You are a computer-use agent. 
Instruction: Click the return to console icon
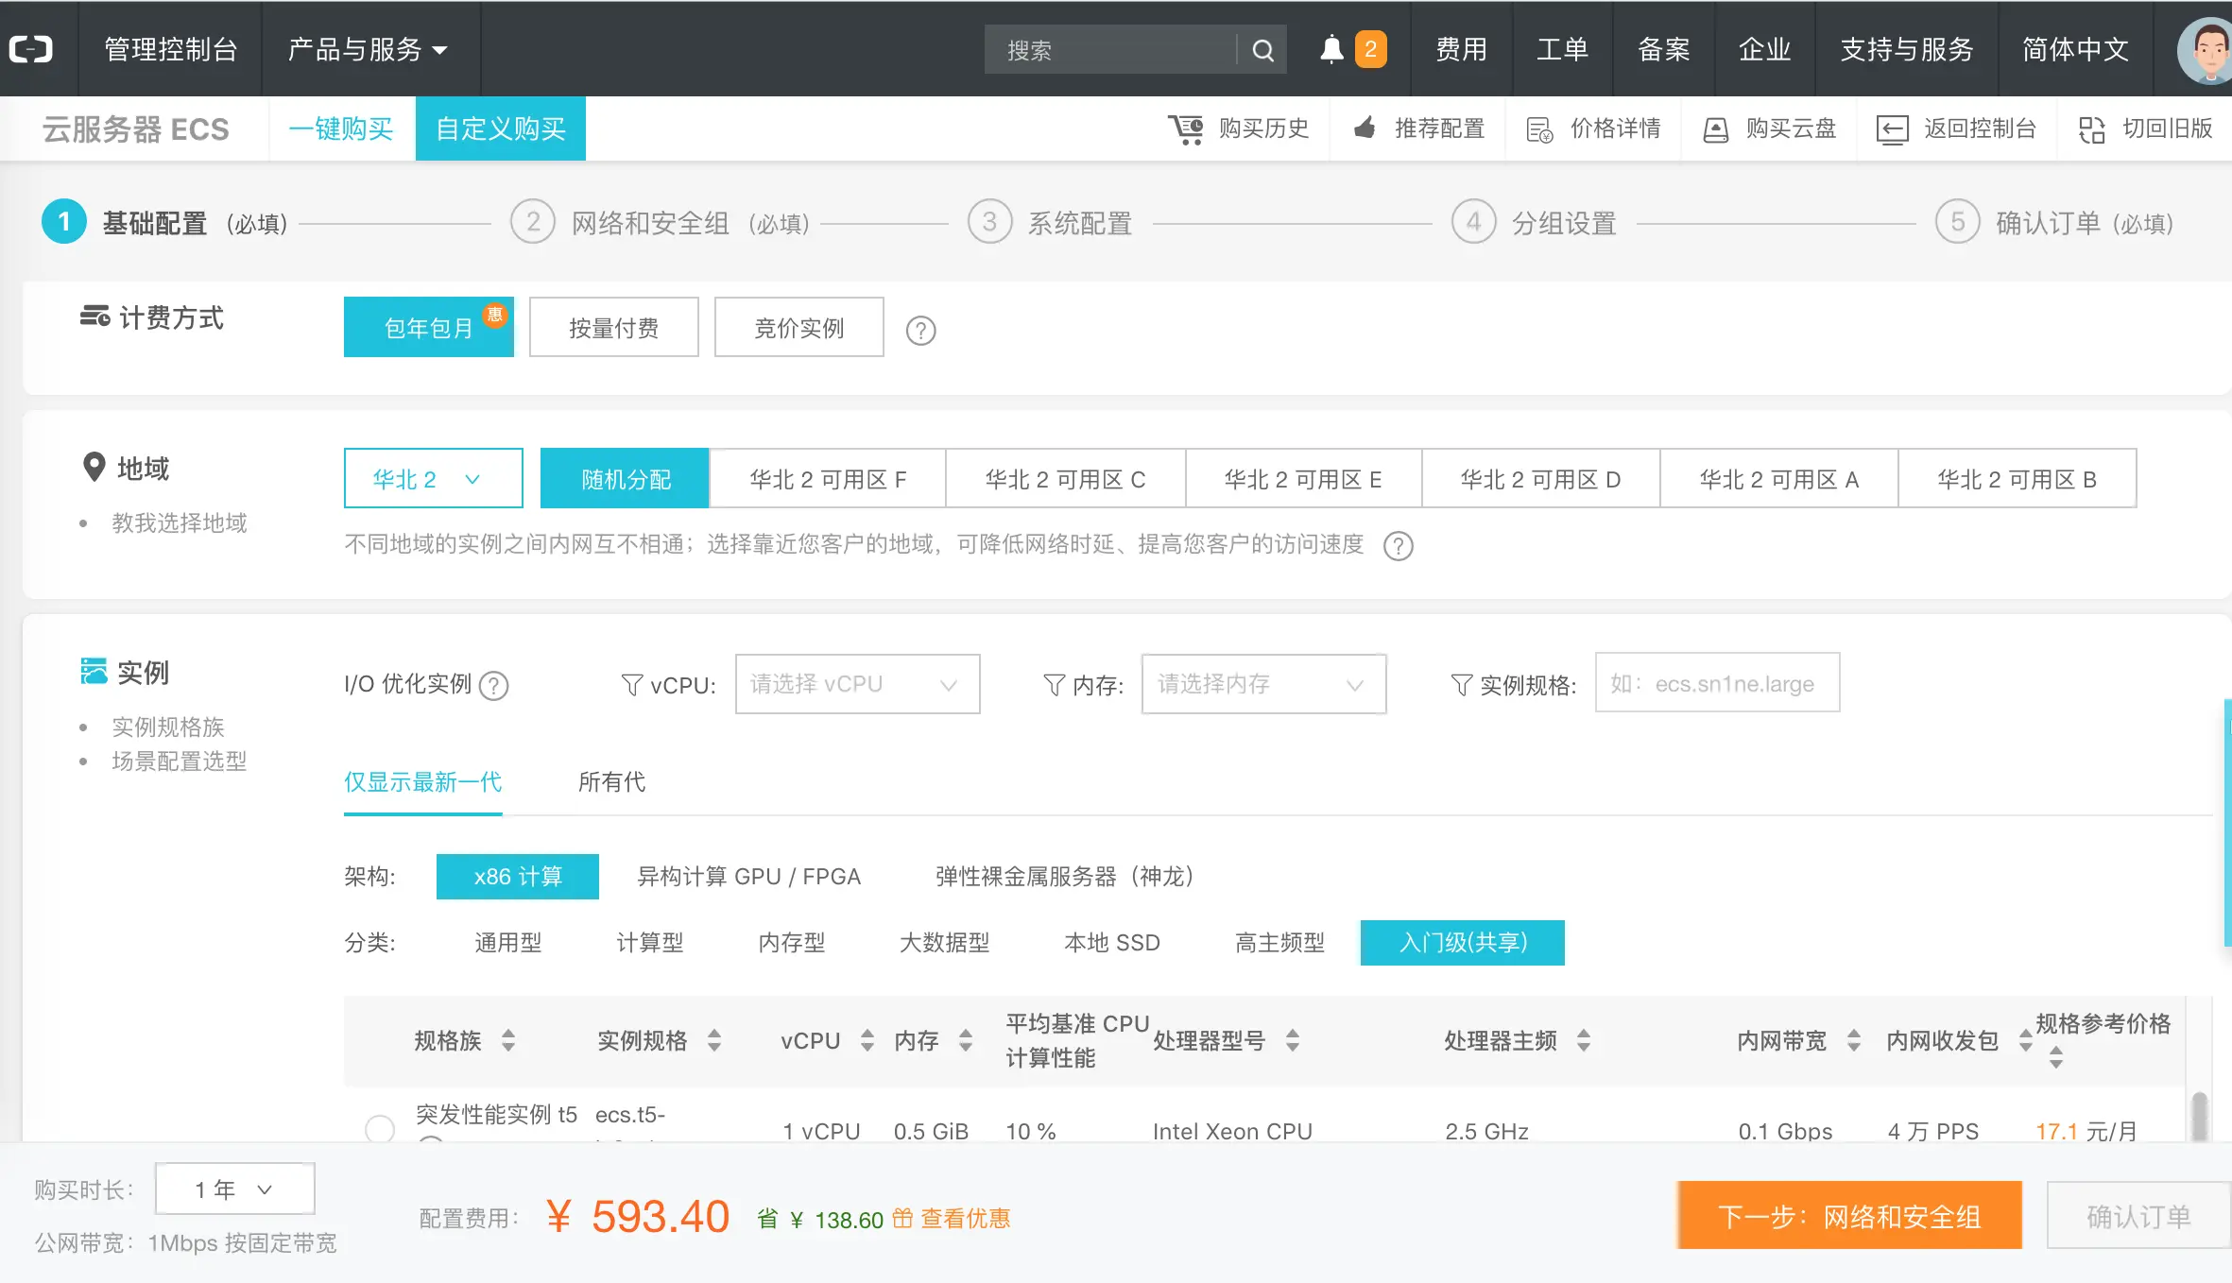[x=1892, y=129]
